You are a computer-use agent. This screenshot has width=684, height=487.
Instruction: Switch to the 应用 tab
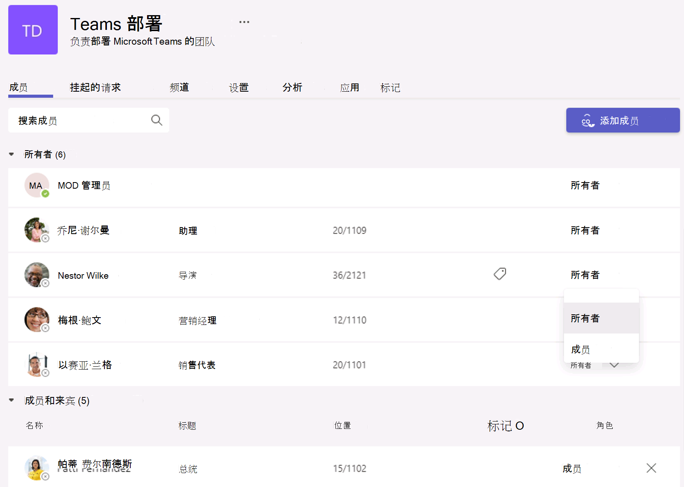click(350, 88)
